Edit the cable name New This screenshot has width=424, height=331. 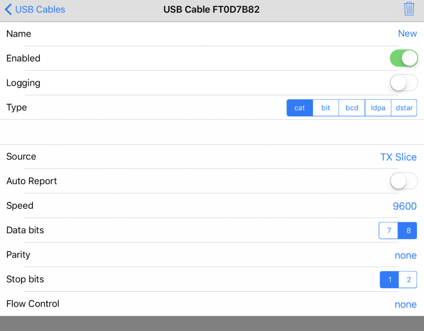coord(407,34)
